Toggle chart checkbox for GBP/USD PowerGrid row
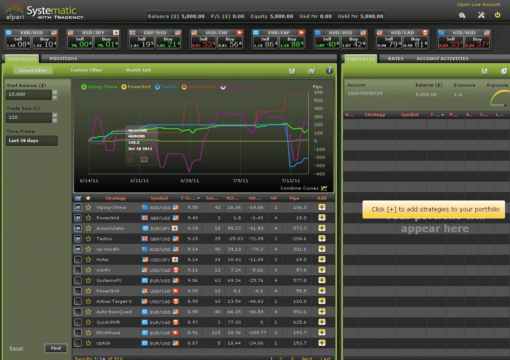 click(x=78, y=218)
